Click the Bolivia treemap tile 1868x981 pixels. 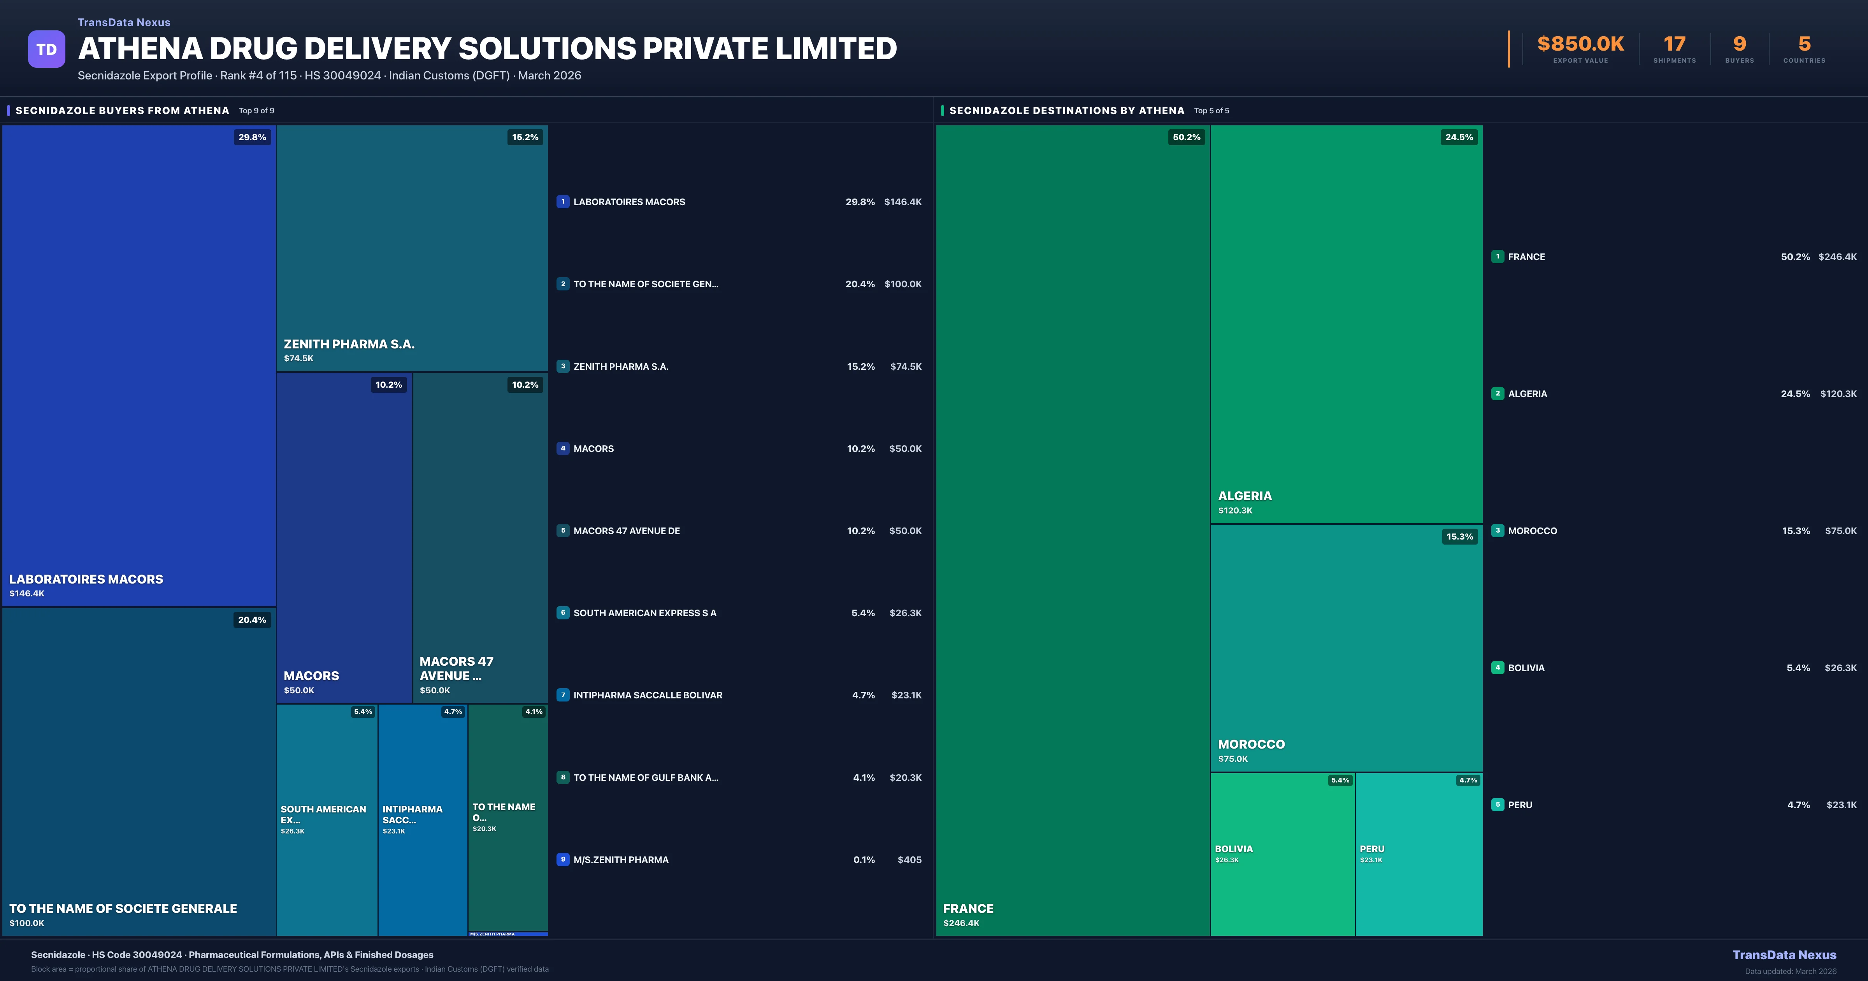coord(1282,854)
